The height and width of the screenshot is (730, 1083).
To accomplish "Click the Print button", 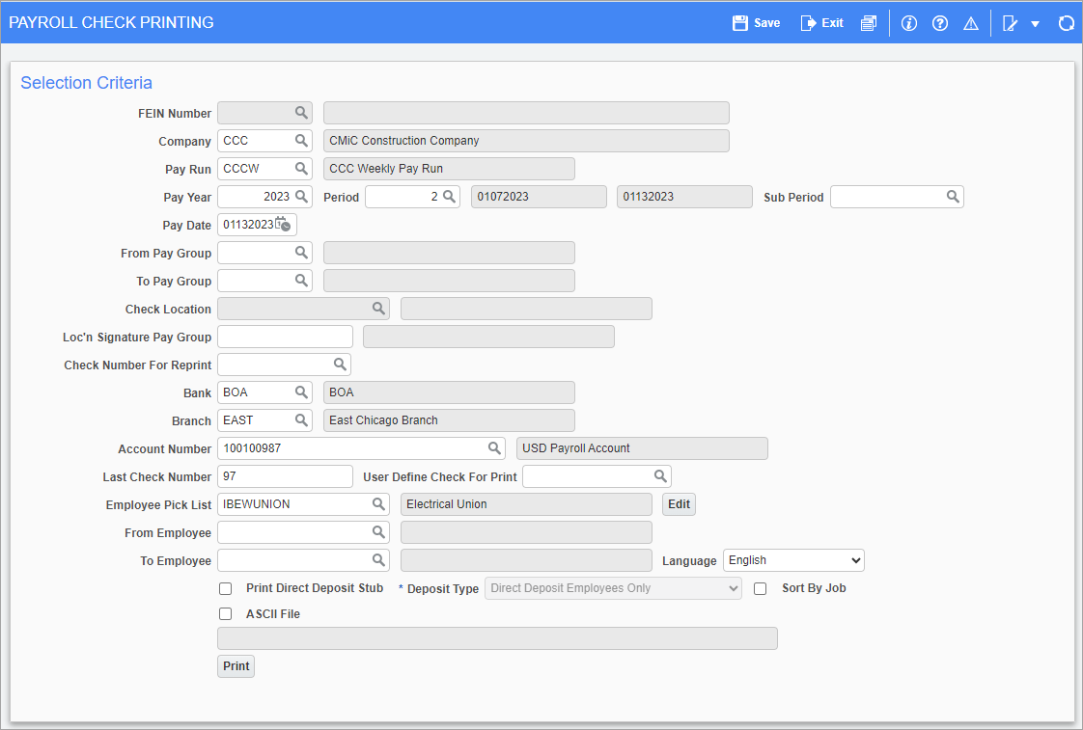I will [x=236, y=666].
